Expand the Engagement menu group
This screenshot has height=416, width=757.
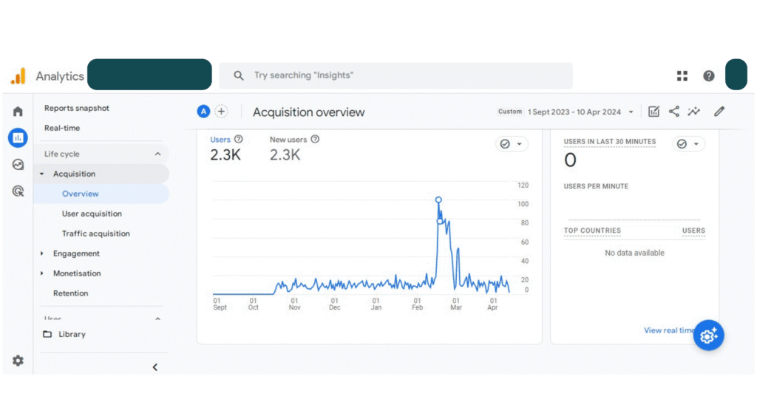click(x=42, y=253)
